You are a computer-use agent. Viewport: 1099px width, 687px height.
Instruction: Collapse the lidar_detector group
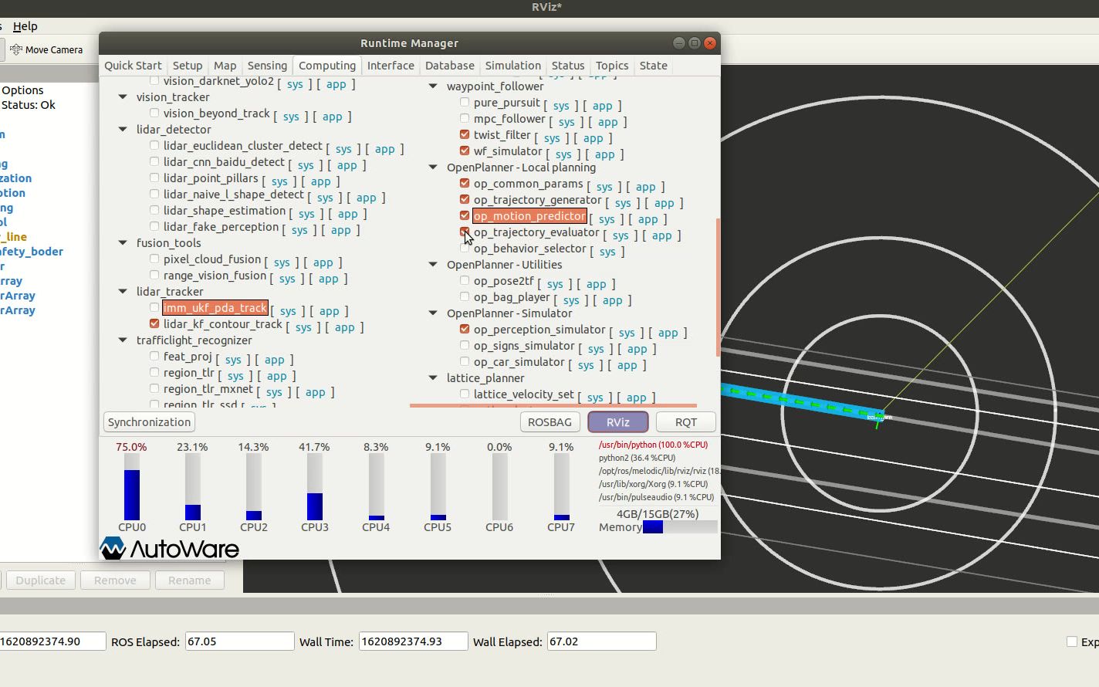point(123,129)
